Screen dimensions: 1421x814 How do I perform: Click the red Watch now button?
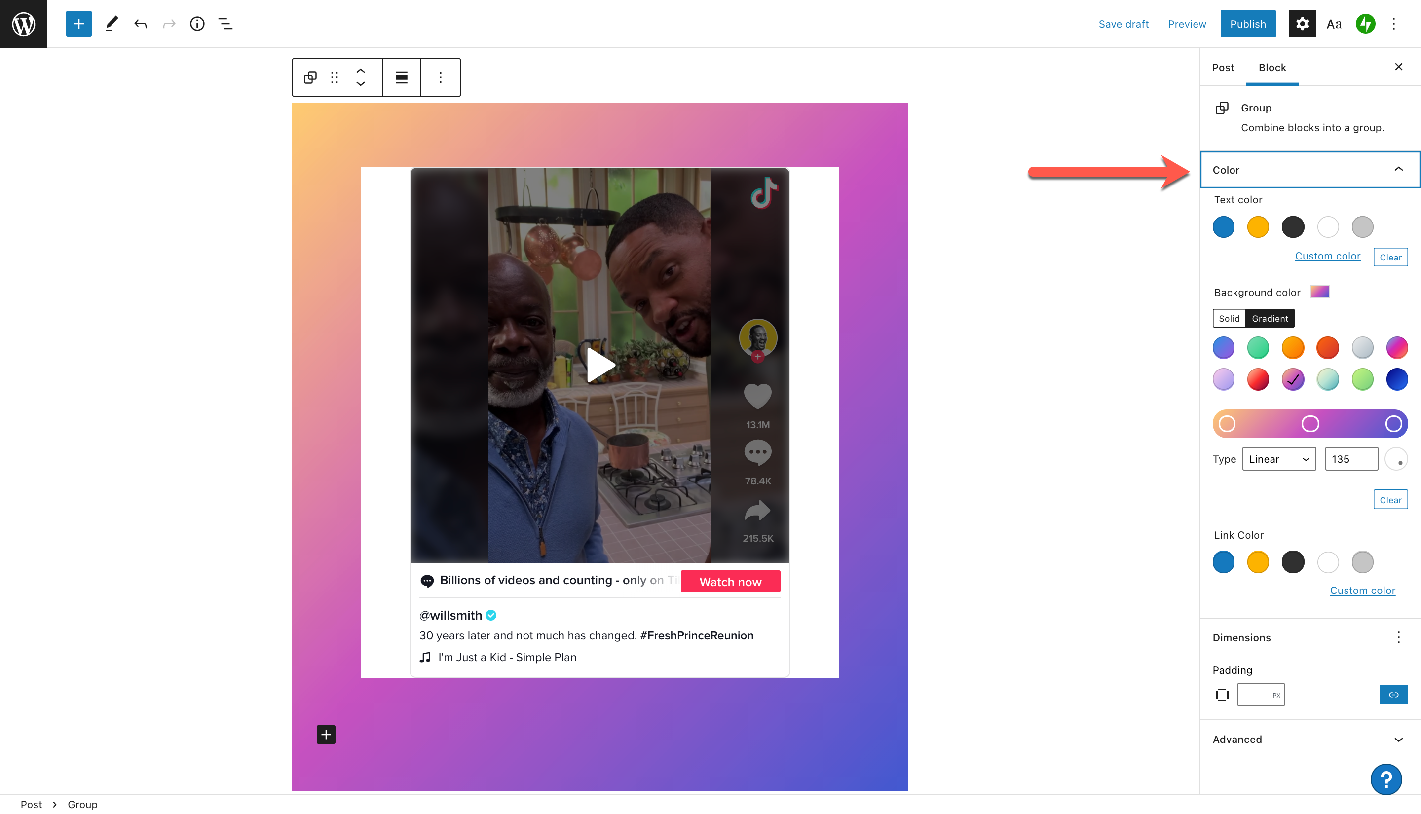730,582
